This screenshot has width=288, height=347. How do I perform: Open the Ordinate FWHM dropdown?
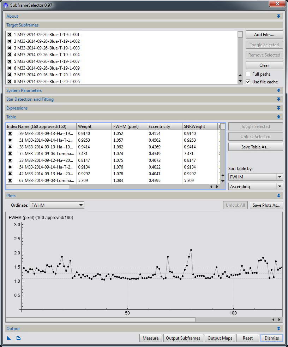pyautogui.click(x=57, y=205)
